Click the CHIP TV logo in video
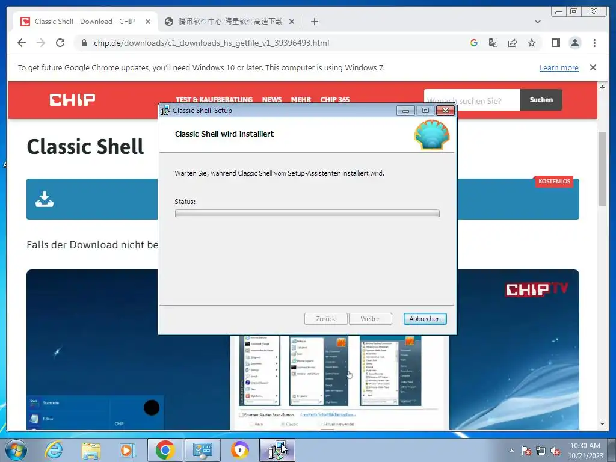616x462 pixels. click(536, 289)
